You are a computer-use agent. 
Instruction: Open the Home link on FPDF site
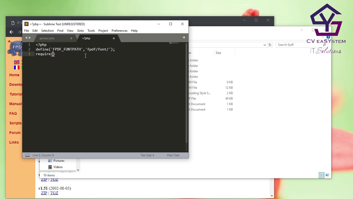point(14,75)
